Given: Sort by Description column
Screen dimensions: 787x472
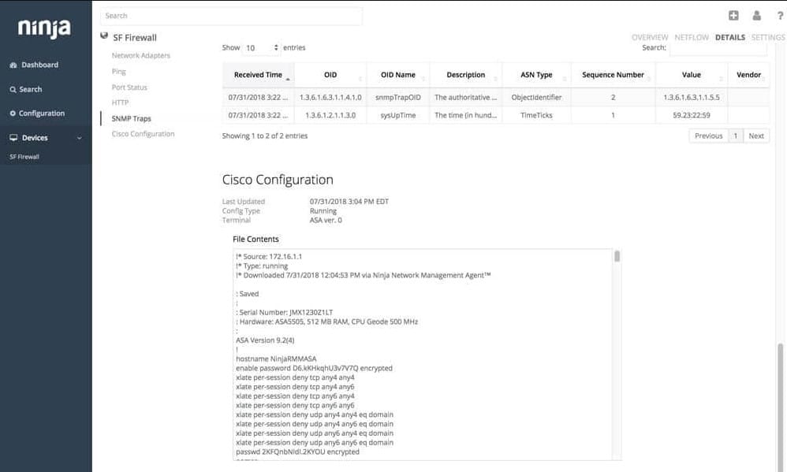Looking at the screenshot, I should coord(465,75).
